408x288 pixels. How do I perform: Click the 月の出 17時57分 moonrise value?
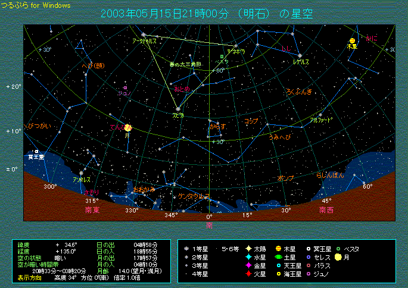point(146,258)
